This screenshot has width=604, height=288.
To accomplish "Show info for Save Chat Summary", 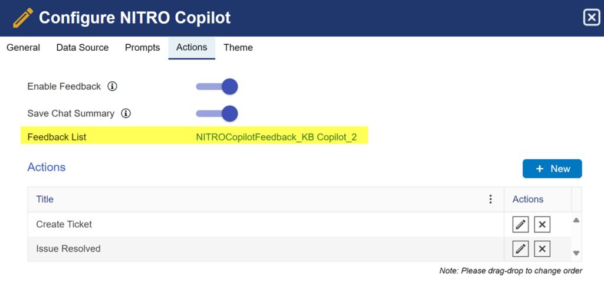I will coord(126,113).
